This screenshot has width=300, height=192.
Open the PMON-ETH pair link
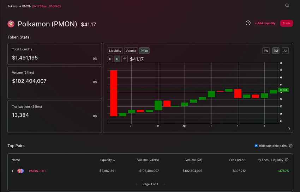click(37, 171)
